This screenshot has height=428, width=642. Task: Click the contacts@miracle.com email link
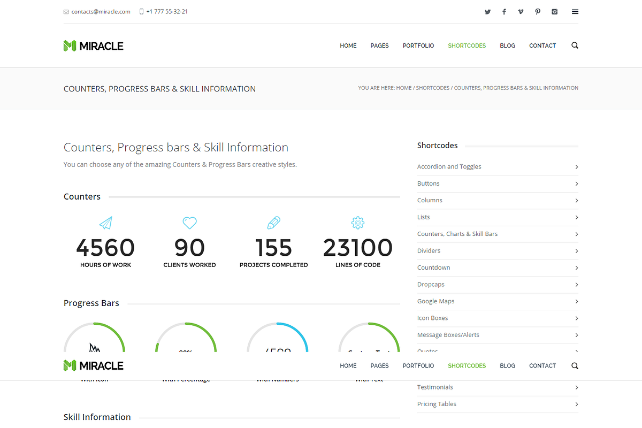coord(101,12)
